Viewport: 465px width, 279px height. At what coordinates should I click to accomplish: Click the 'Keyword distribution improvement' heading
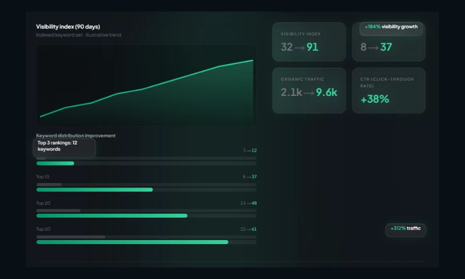(x=76, y=135)
